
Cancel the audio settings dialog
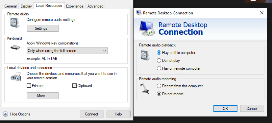point(252,108)
